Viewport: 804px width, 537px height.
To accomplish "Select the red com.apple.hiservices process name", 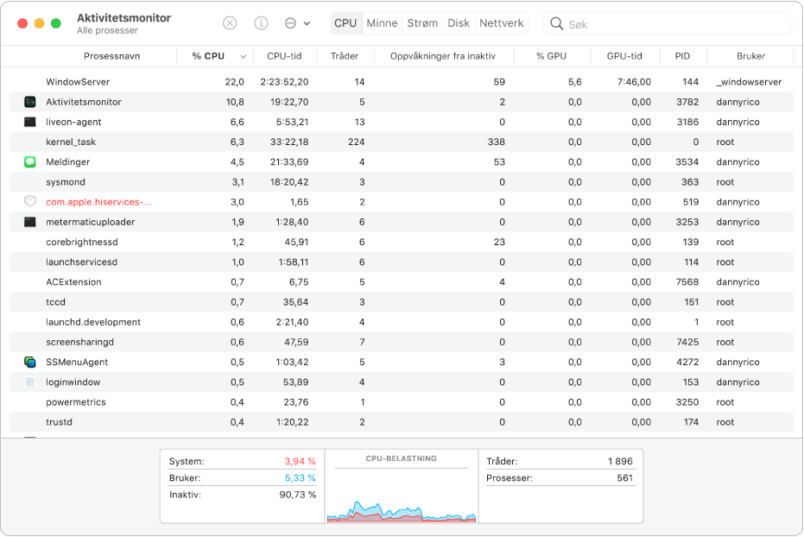I will (99, 202).
